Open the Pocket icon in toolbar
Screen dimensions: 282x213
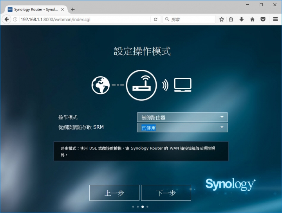click(263, 19)
